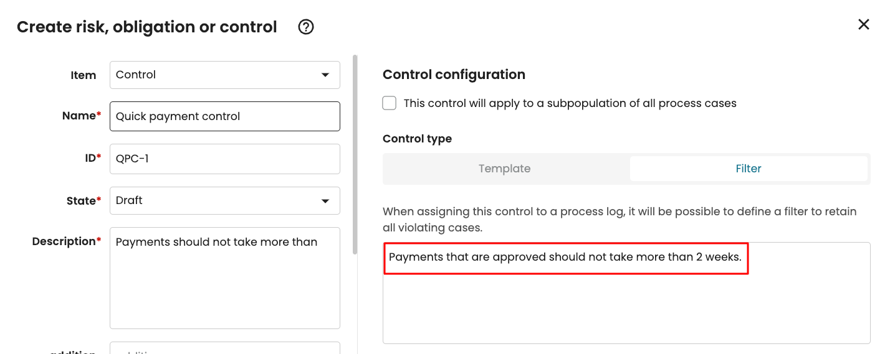
Task: Switch to the Template control type tab
Action: [x=505, y=169]
